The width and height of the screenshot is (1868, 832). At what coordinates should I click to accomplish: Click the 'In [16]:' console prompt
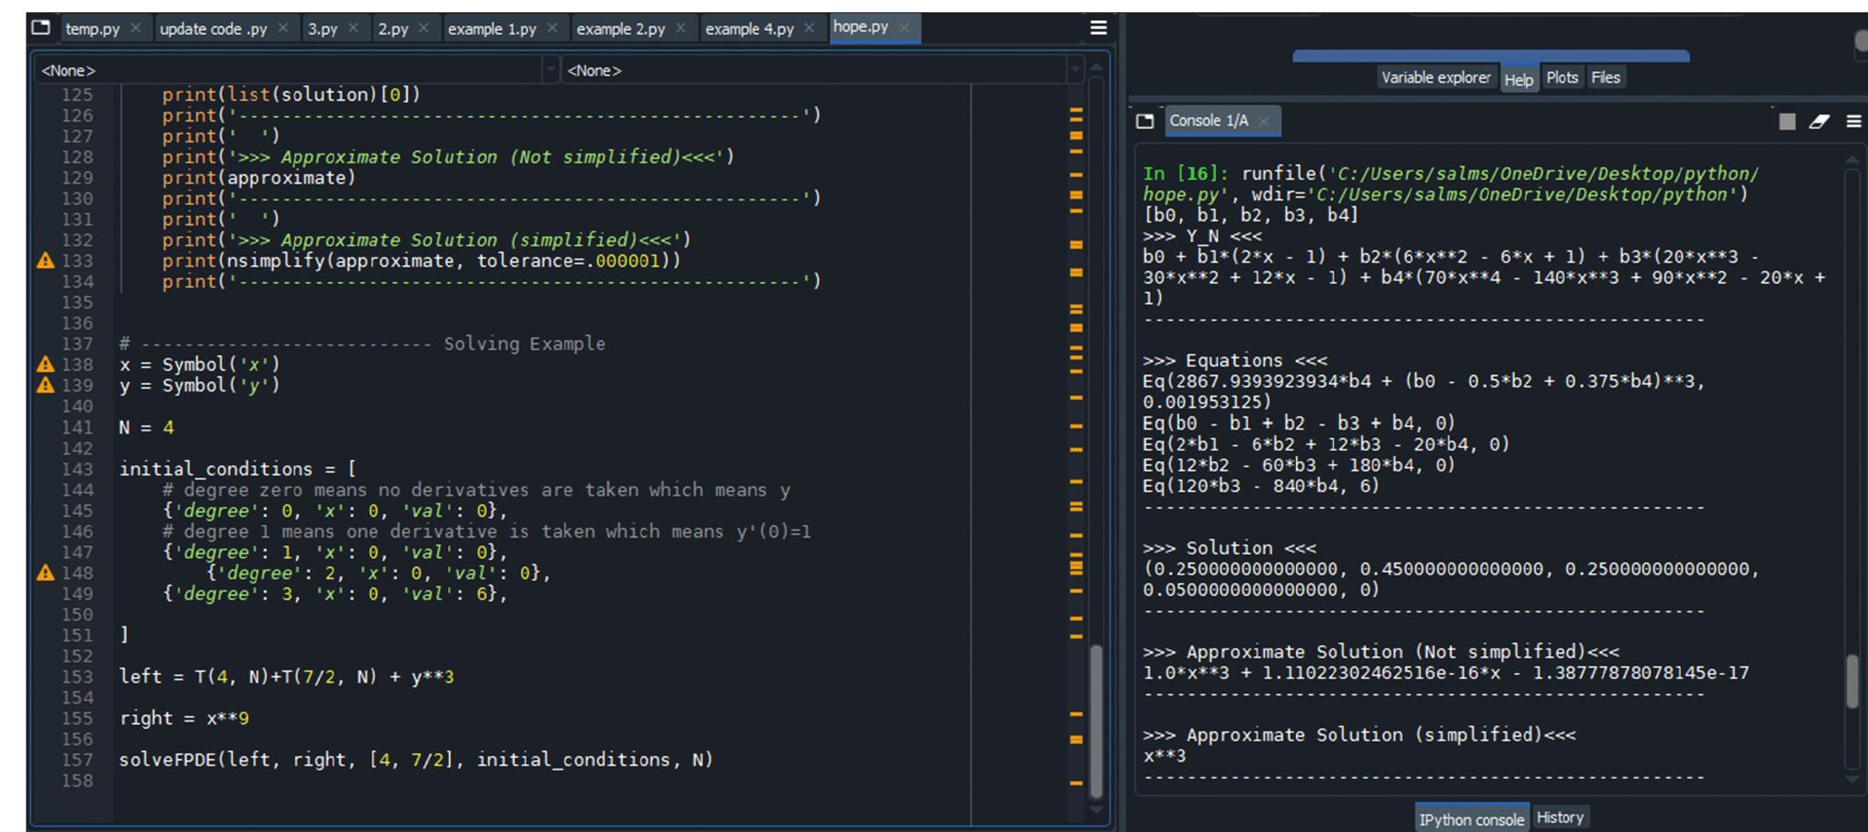coord(1185,174)
